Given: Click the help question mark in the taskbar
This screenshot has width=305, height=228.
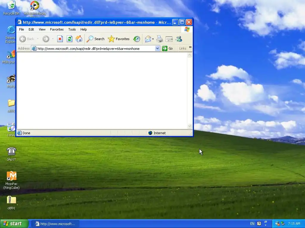Looking at the screenshot, I should tap(259, 224).
